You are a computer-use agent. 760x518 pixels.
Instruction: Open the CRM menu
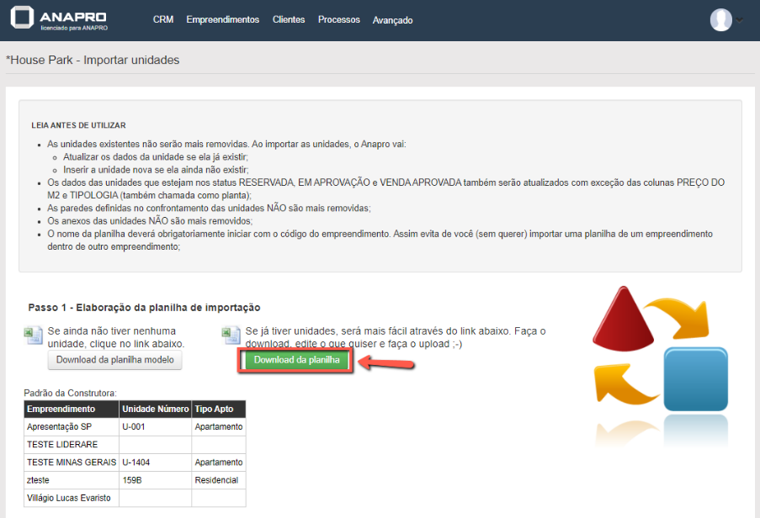point(163,20)
